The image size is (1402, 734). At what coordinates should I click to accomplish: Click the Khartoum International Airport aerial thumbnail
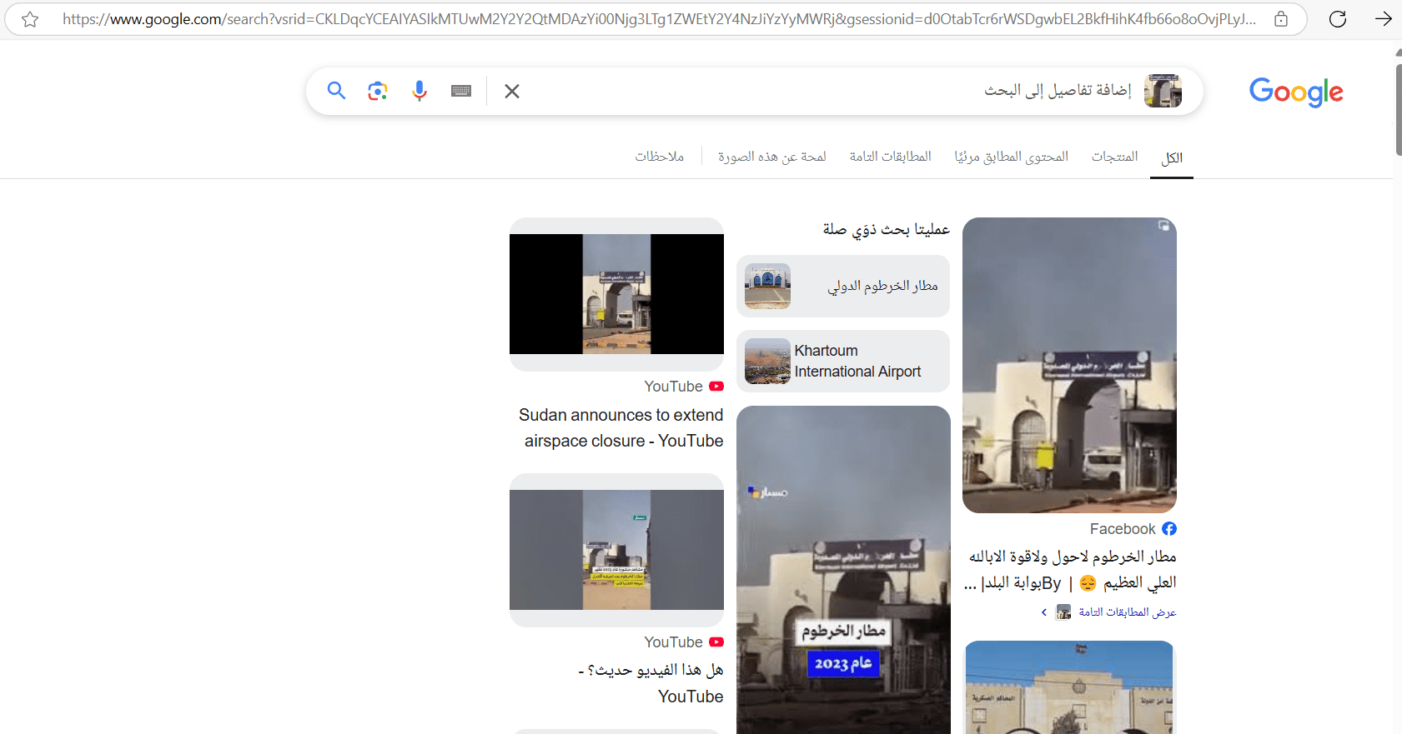[x=767, y=361]
